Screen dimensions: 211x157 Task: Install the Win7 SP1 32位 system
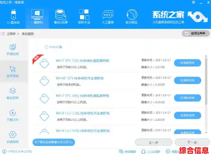point(188,63)
